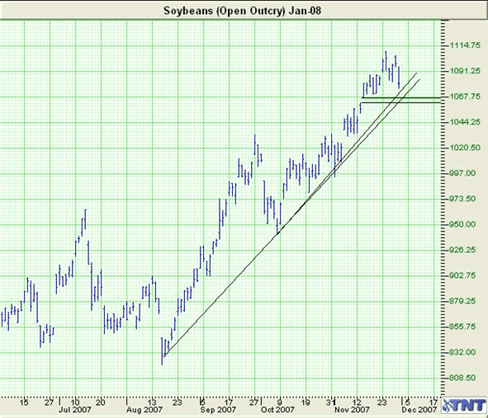Click the Dec 2007 date label

coord(419,410)
